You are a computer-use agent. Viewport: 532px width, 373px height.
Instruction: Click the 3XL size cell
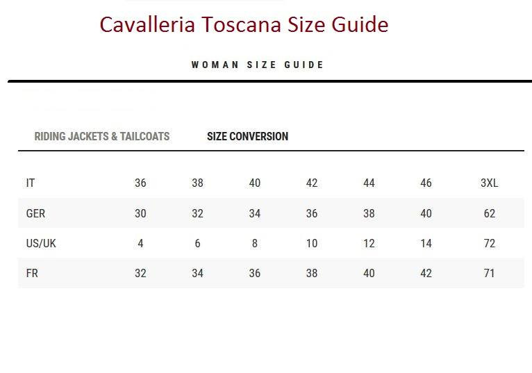[489, 183]
